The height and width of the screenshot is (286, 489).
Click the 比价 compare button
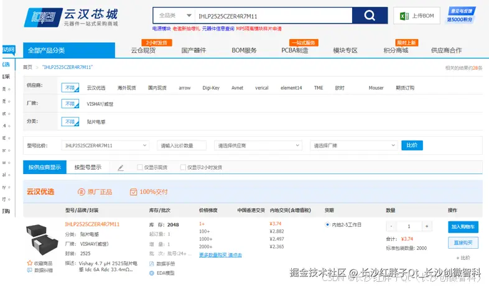tap(412, 145)
